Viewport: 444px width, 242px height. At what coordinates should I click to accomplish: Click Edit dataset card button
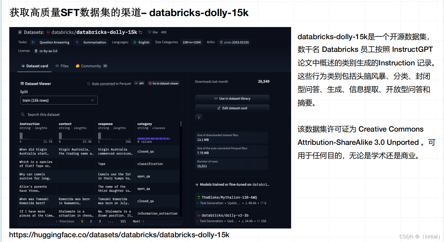(x=232, y=108)
